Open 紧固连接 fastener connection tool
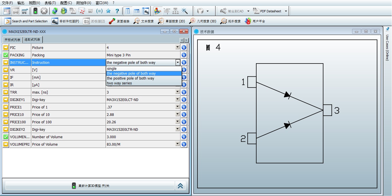392x196 pixels. click(x=119, y=21)
